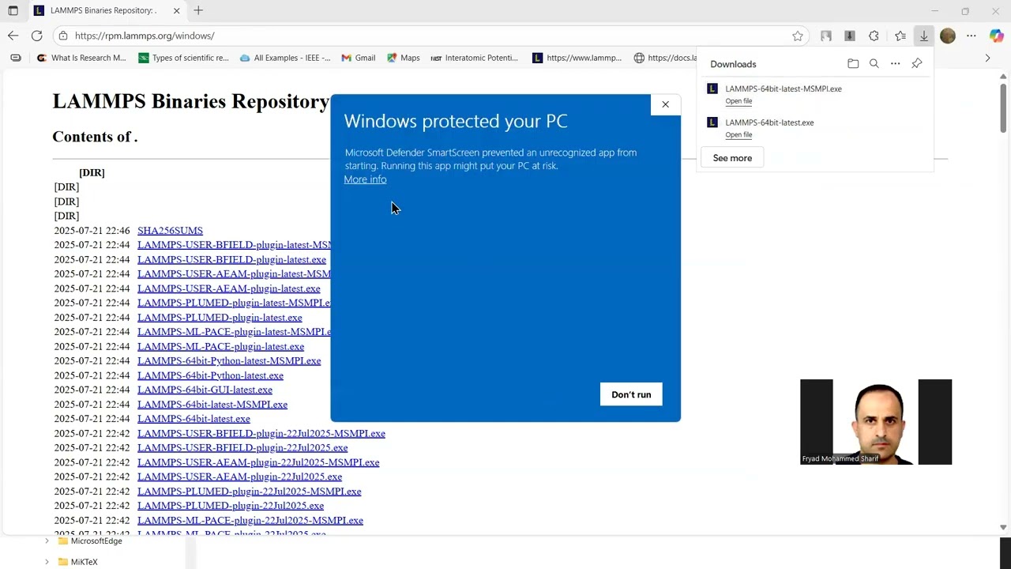The image size is (1011, 569).
Task: Switch to the LAMMPS Binaries Repository tab
Action: pyautogui.click(x=103, y=11)
